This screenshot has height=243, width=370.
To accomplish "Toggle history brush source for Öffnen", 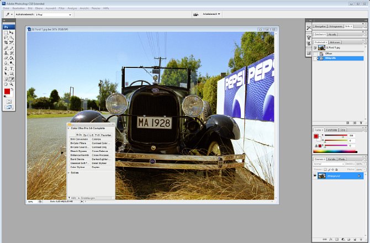I will coord(315,54).
